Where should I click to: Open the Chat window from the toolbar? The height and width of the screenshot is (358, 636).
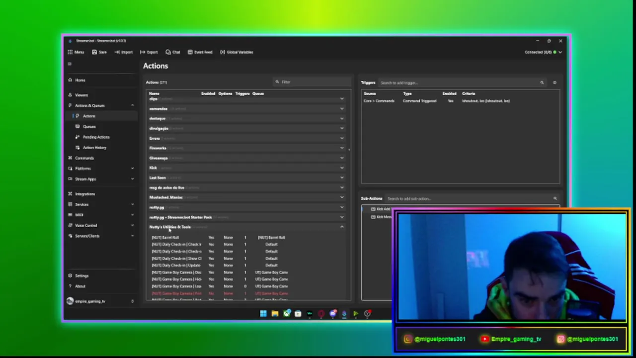coord(173,52)
